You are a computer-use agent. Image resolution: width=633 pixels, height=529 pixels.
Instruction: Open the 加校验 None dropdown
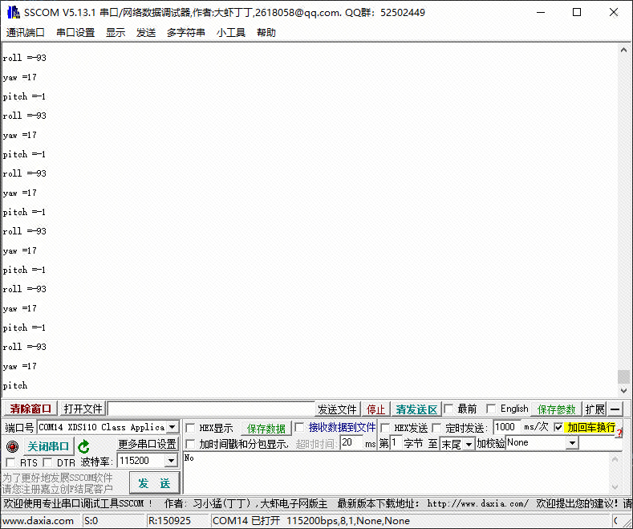(x=572, y=443)
